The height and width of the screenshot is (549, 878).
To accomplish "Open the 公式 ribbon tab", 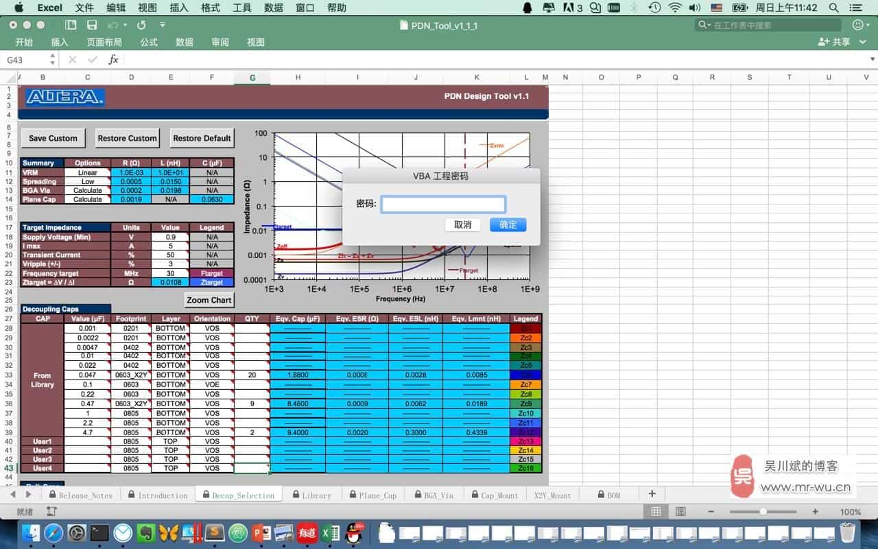I will point(149,43).
